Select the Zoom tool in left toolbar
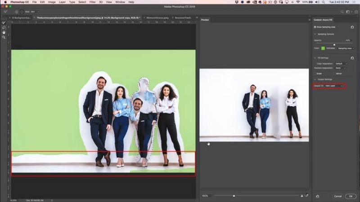 (x=4, y=37)
